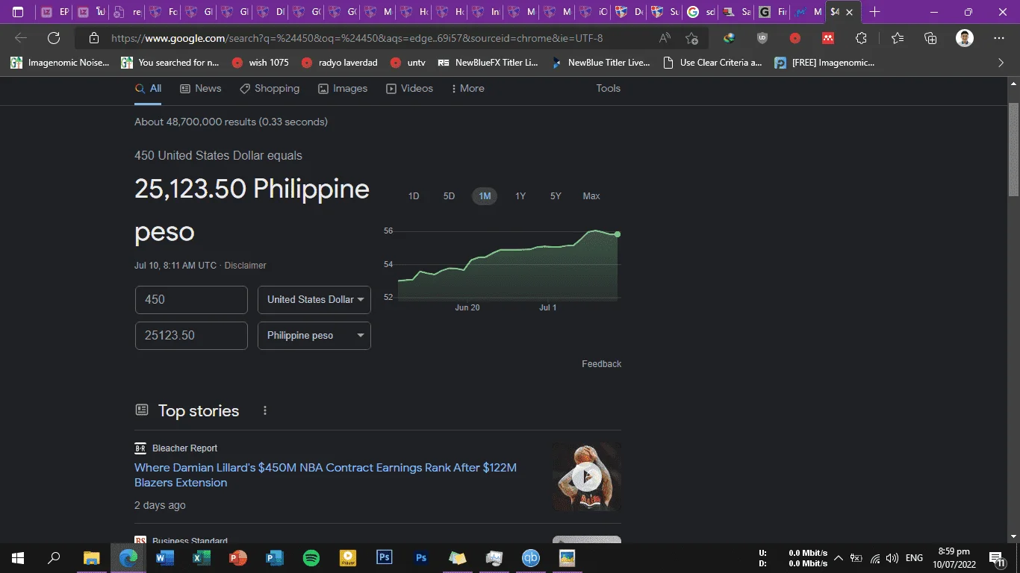Expand the More search filters menu
This screenshot has height=573, width=1020.
pos(467,88)
